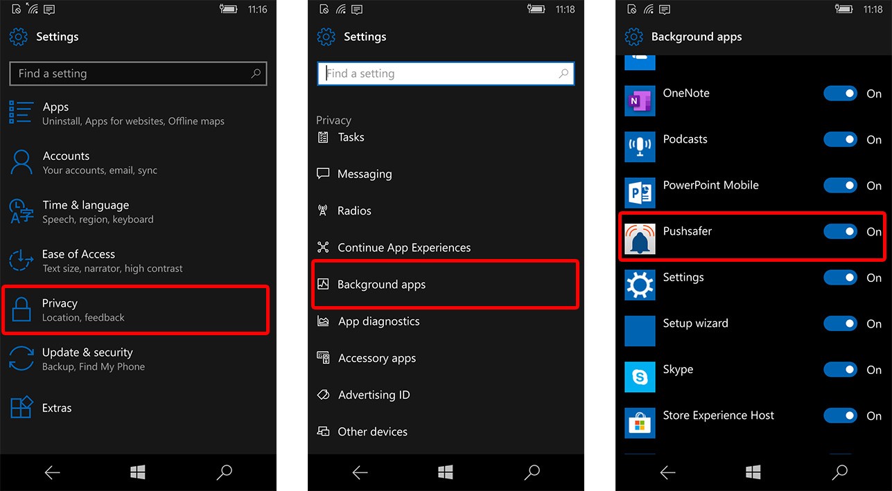Focus Find a setting box on middle screen
The image size is (892, 491).
pyautogui.click(x=446, y=73)
